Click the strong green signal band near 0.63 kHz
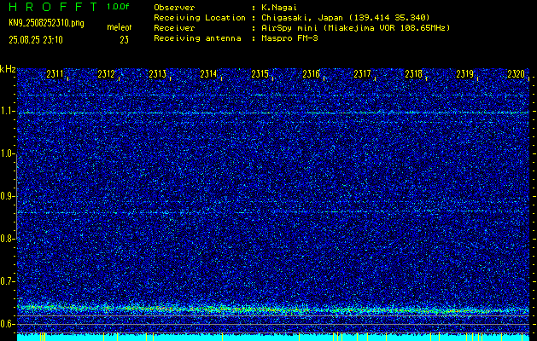The image size is (537, 341). [x=273, y=309]
